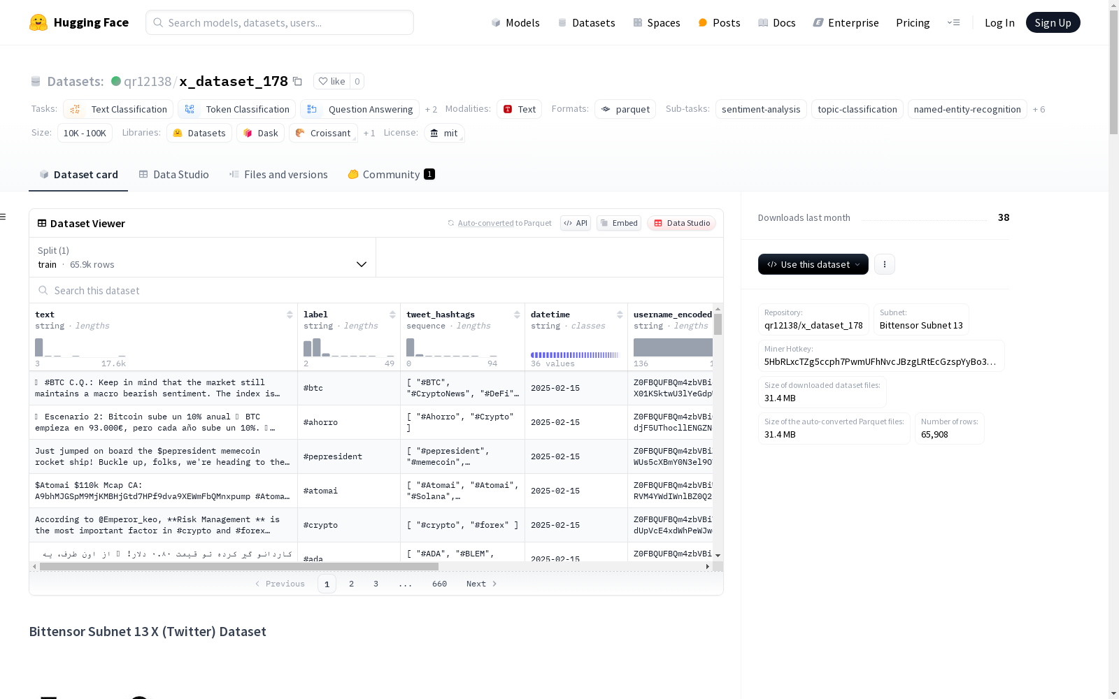Go to Spaces in the top navigation
This screenshot has height=699, width=1119.
click(657, 22)
